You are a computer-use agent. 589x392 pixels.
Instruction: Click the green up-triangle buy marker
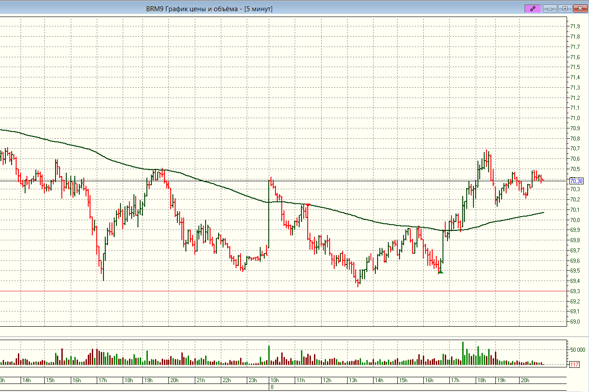point(440,271)
